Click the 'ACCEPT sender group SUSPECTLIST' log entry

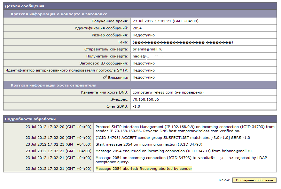(173, 138)
